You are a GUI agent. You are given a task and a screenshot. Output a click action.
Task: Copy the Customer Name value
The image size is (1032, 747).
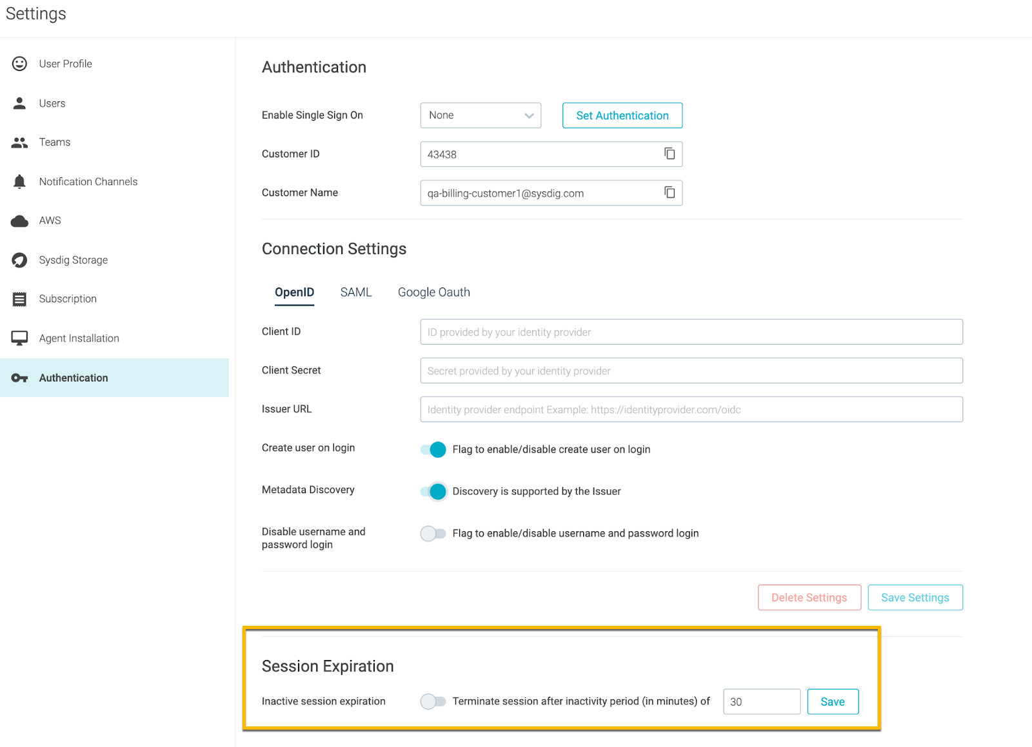coord(669,192)
